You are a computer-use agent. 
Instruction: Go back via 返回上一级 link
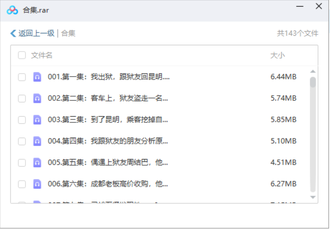[x=36, y=33]
